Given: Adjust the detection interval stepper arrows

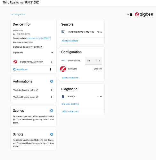Looking at the screenshot, I should 96,61.
